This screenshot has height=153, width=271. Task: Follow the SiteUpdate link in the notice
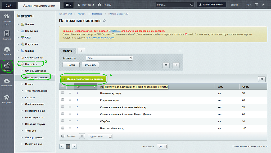click(x=115, y=31)
